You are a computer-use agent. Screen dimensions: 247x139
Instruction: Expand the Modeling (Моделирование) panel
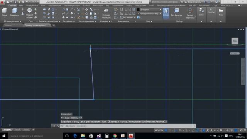[12, 21]
